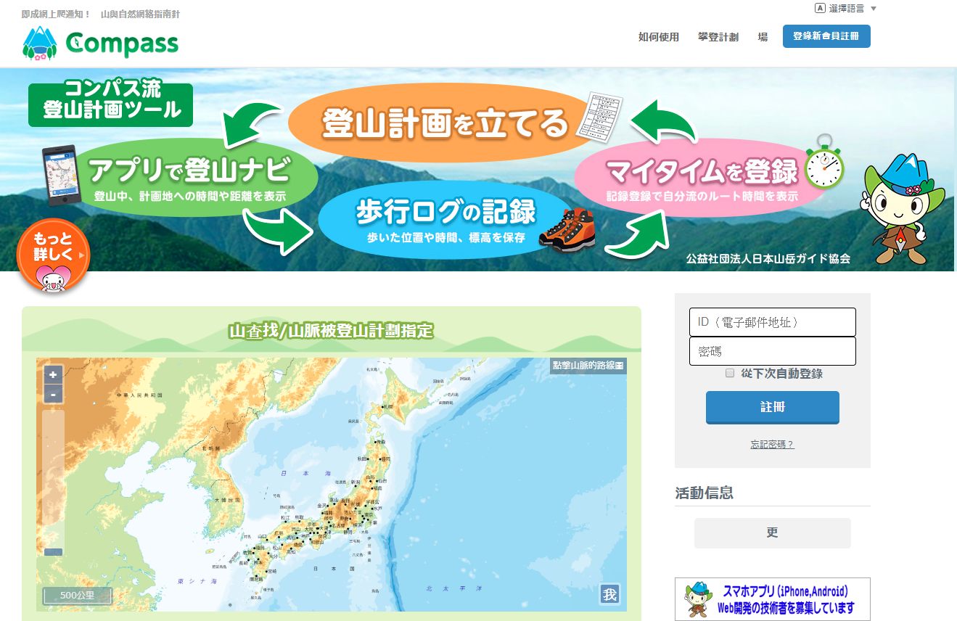Click the A language icon near 選擇語言
Viewport: 957px width, 621px height.
pos(818,8)
